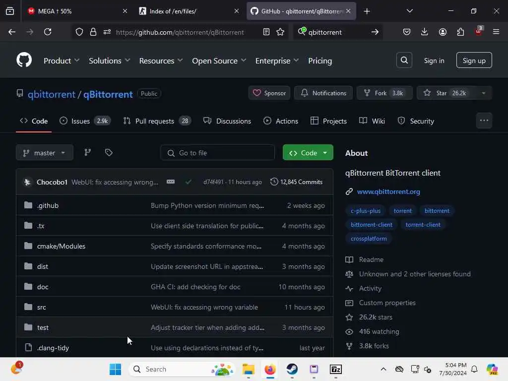Open repo navigation three-dot overflow menu

484,121
